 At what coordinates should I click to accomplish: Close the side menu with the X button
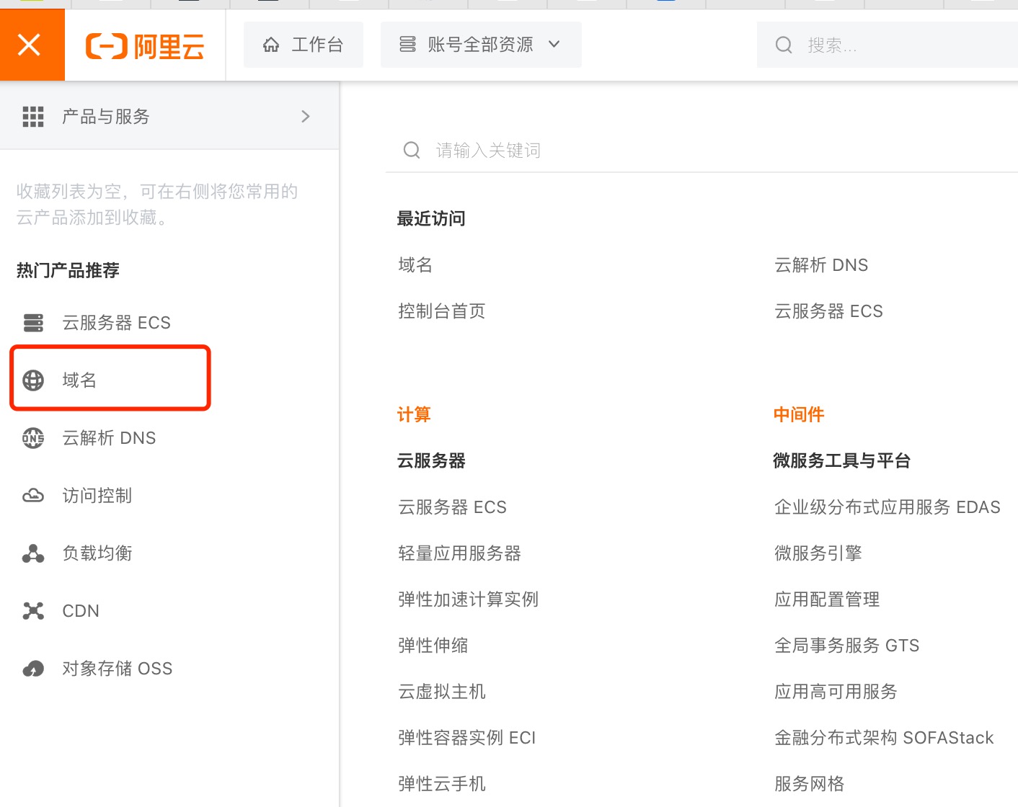(x=30, y=45)
